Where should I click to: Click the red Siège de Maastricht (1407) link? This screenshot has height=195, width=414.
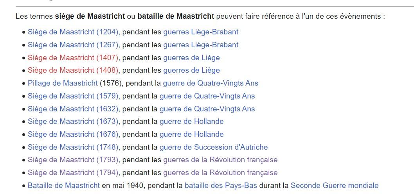point(73,58)
